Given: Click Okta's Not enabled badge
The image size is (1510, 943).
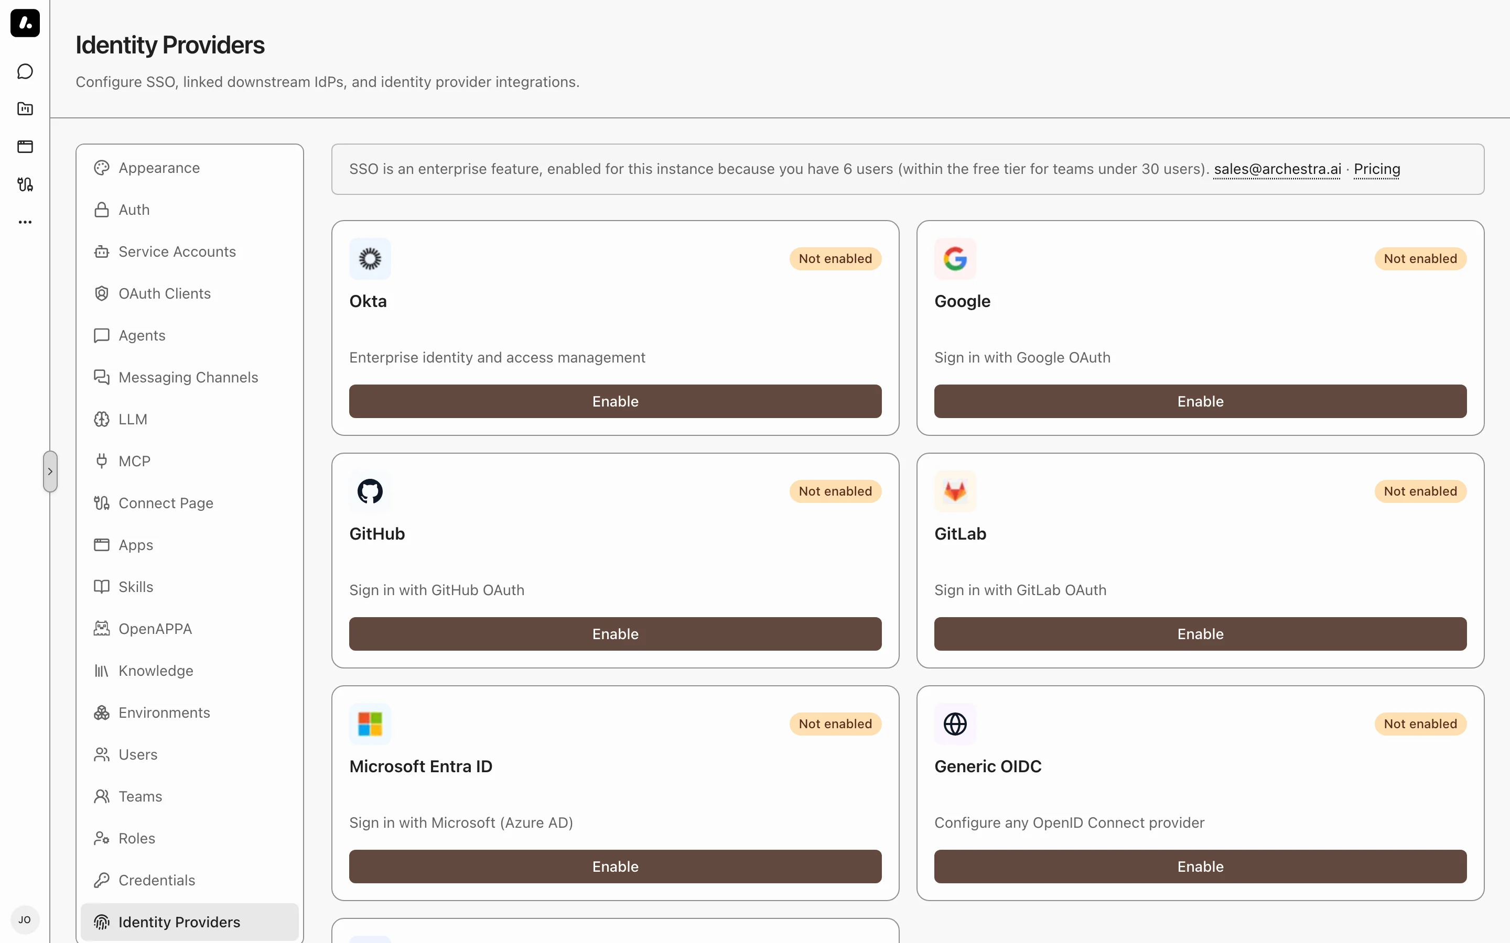Looking at the screenshot, I should [x=836, y=259].
